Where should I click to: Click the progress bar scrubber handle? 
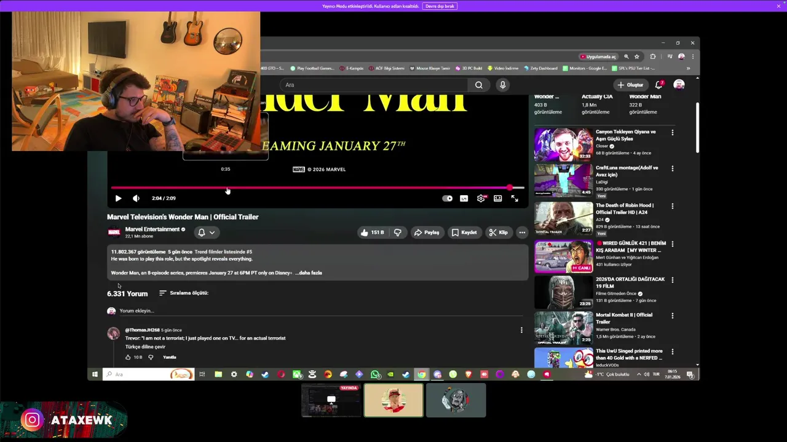pyautogui.click(x=510, y=188)
